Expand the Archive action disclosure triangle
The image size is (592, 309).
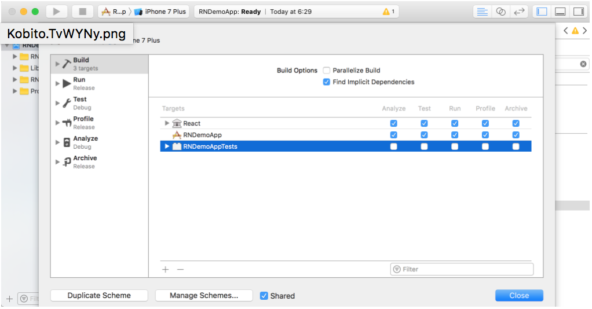pyautogui.click(x=57, y=162)
